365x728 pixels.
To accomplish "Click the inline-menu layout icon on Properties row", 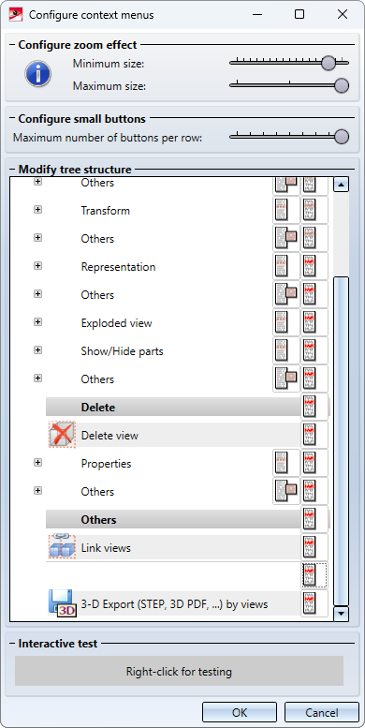I will click(x=286, y=463).
